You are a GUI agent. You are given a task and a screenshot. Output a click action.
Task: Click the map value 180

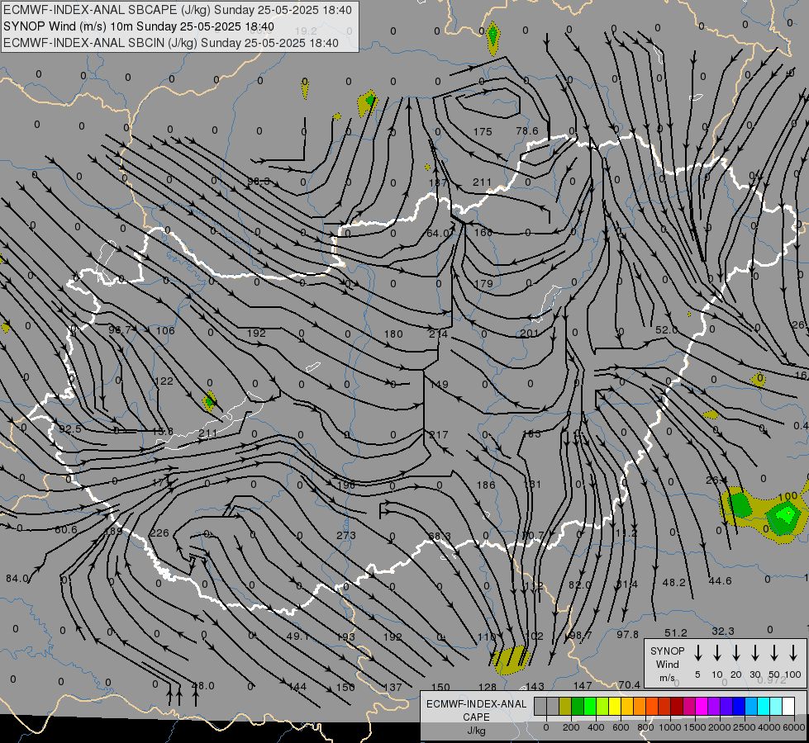393,334
